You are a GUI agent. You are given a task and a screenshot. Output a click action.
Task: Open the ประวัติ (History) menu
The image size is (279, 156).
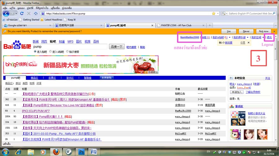pyautogui.click(x=30, y=8)
